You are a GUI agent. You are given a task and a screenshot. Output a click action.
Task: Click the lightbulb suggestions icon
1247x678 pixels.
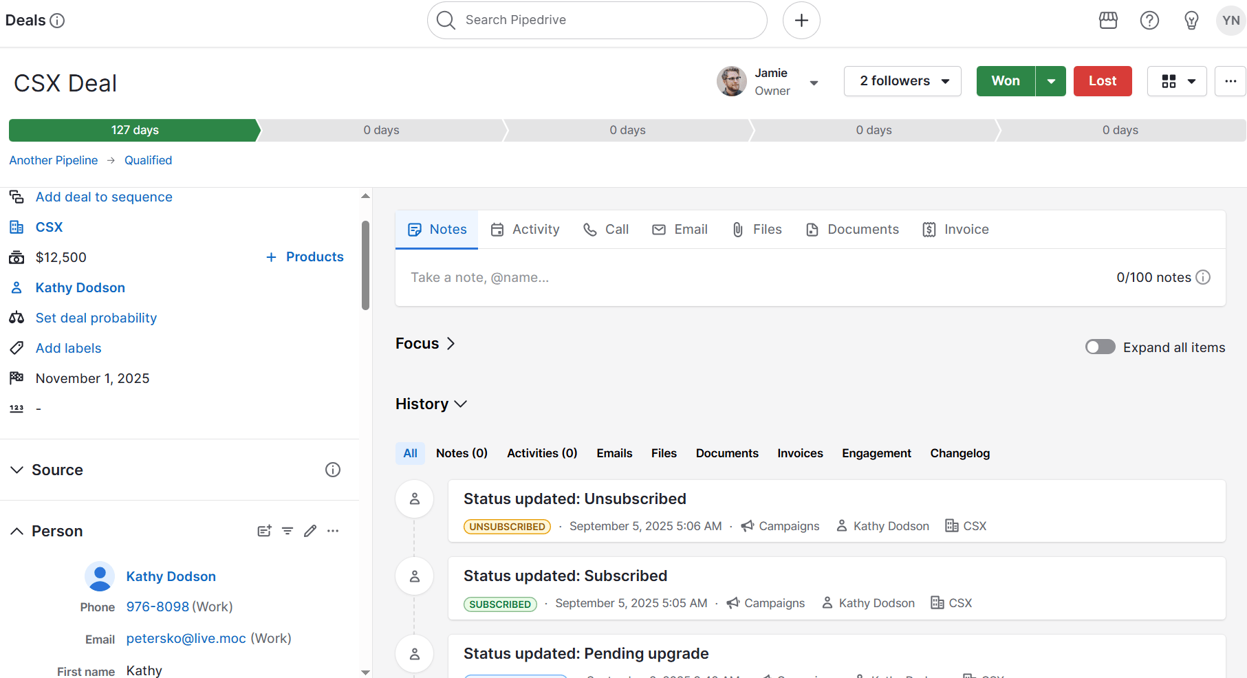coord(1191,21)
